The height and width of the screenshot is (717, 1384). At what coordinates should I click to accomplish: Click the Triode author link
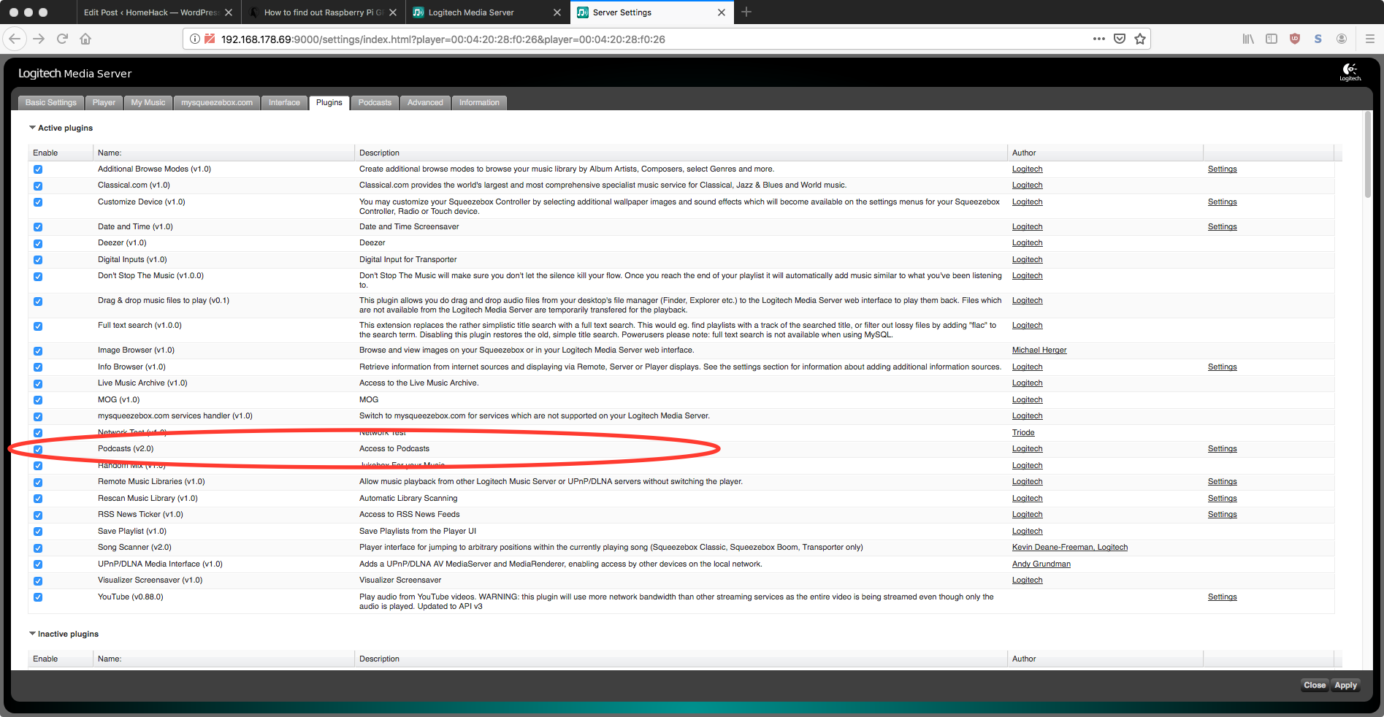tap(1023, 433)
